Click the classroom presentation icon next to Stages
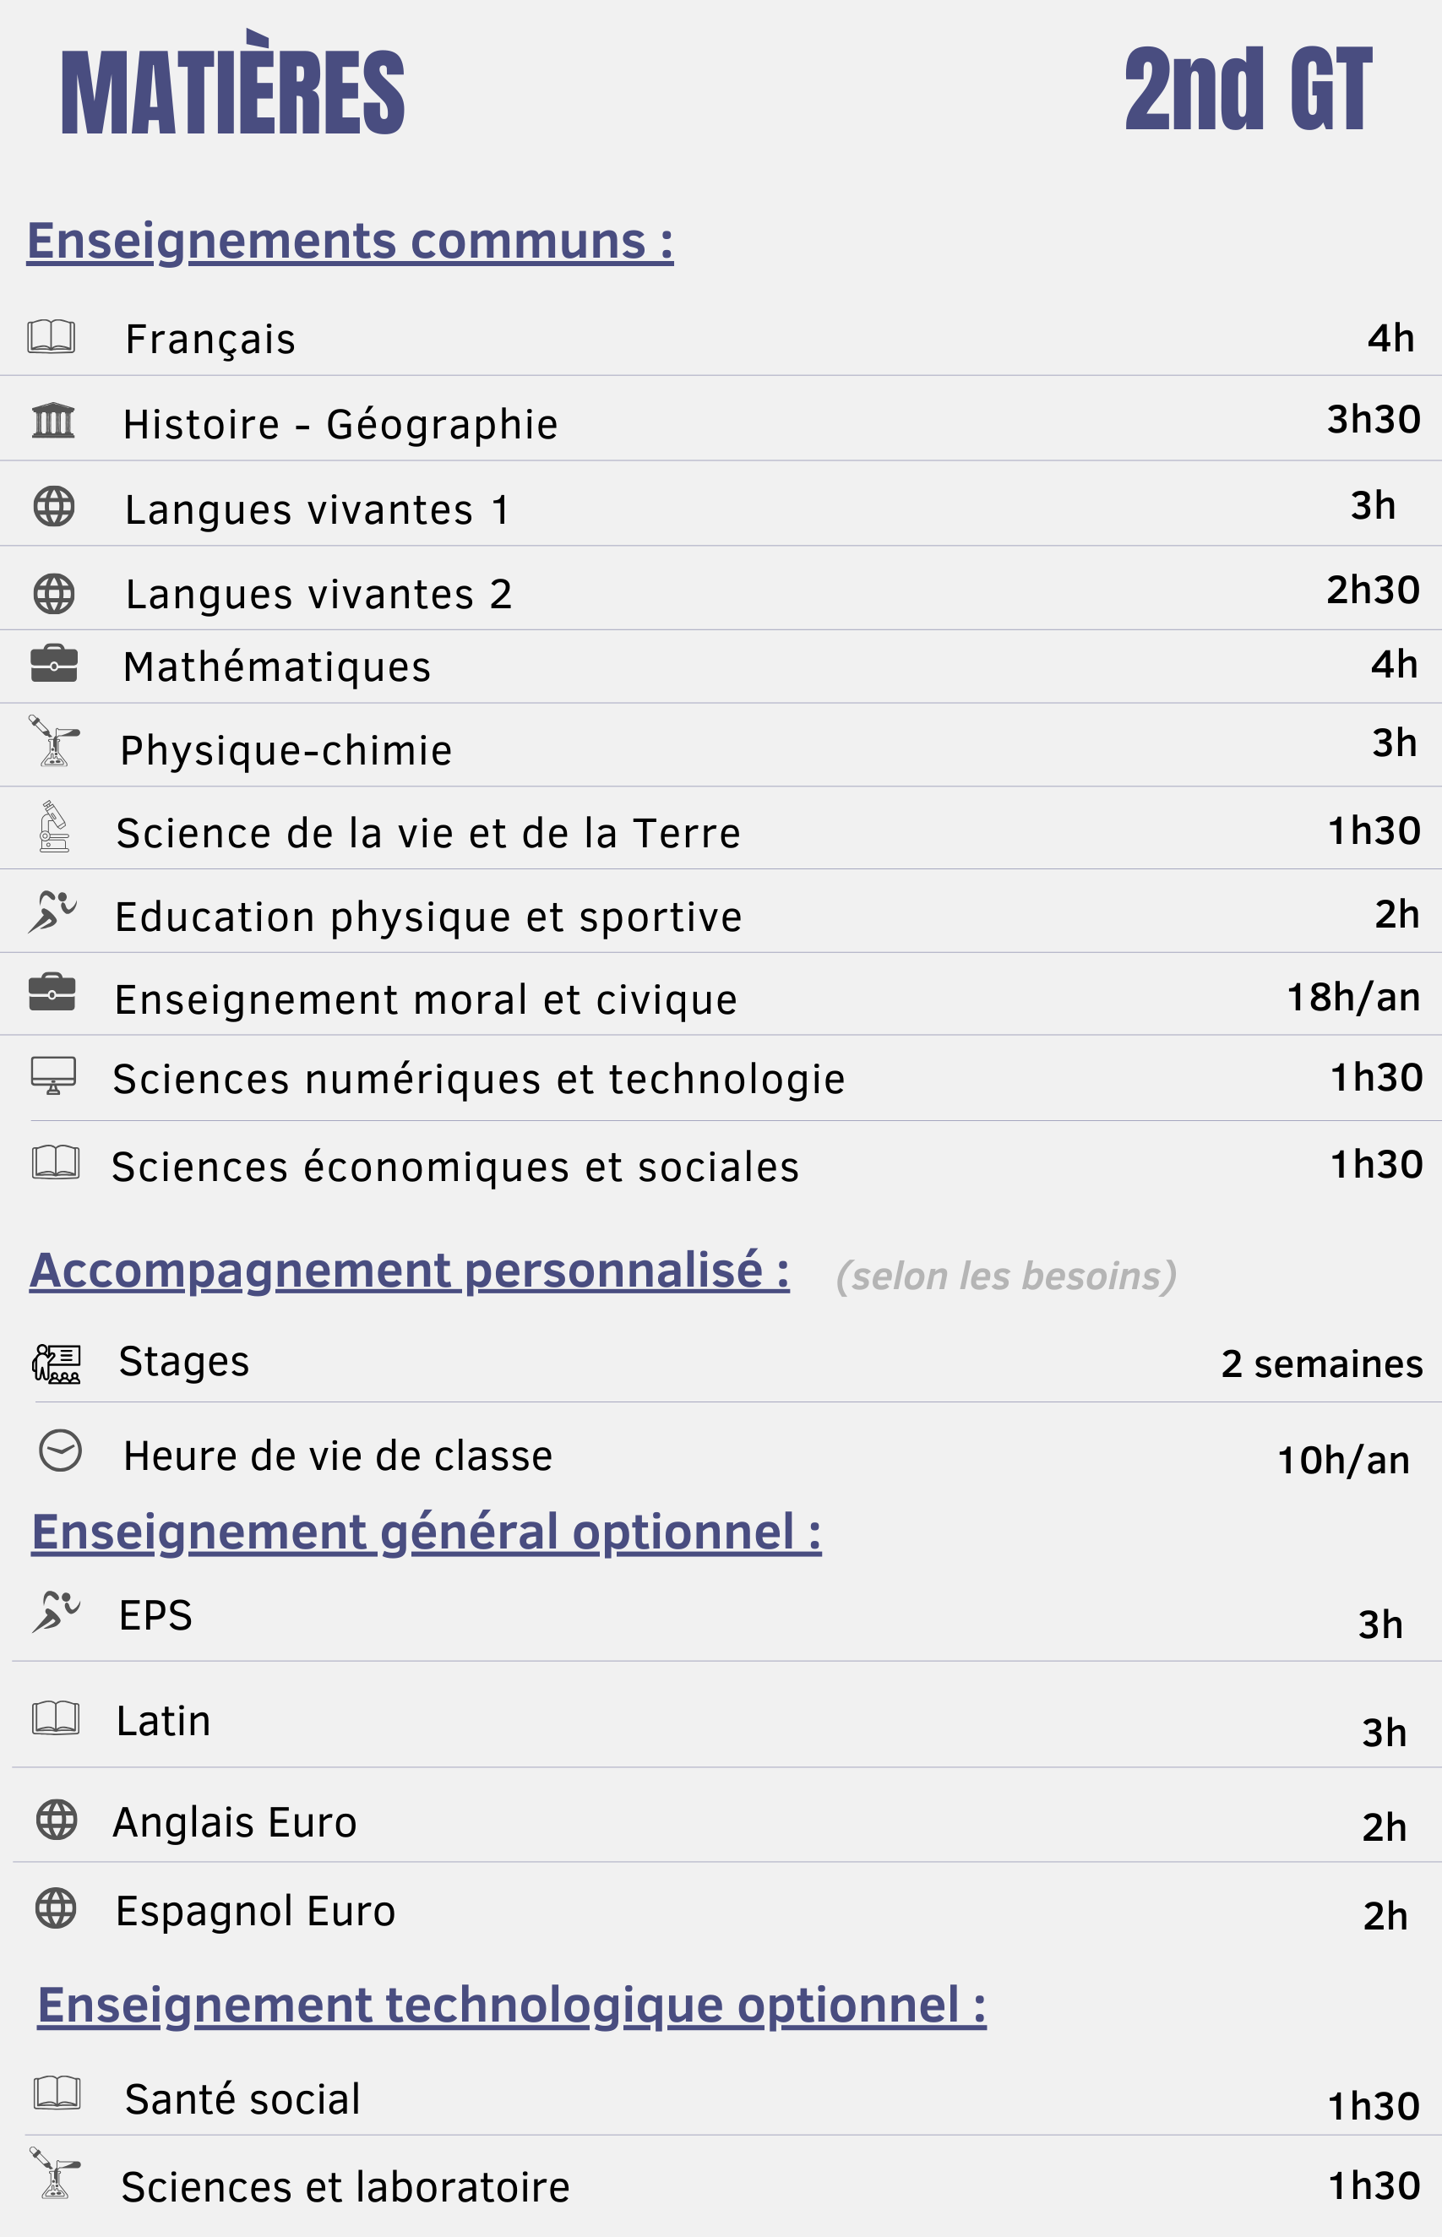The image size is (1442, 2237). 57,1363
